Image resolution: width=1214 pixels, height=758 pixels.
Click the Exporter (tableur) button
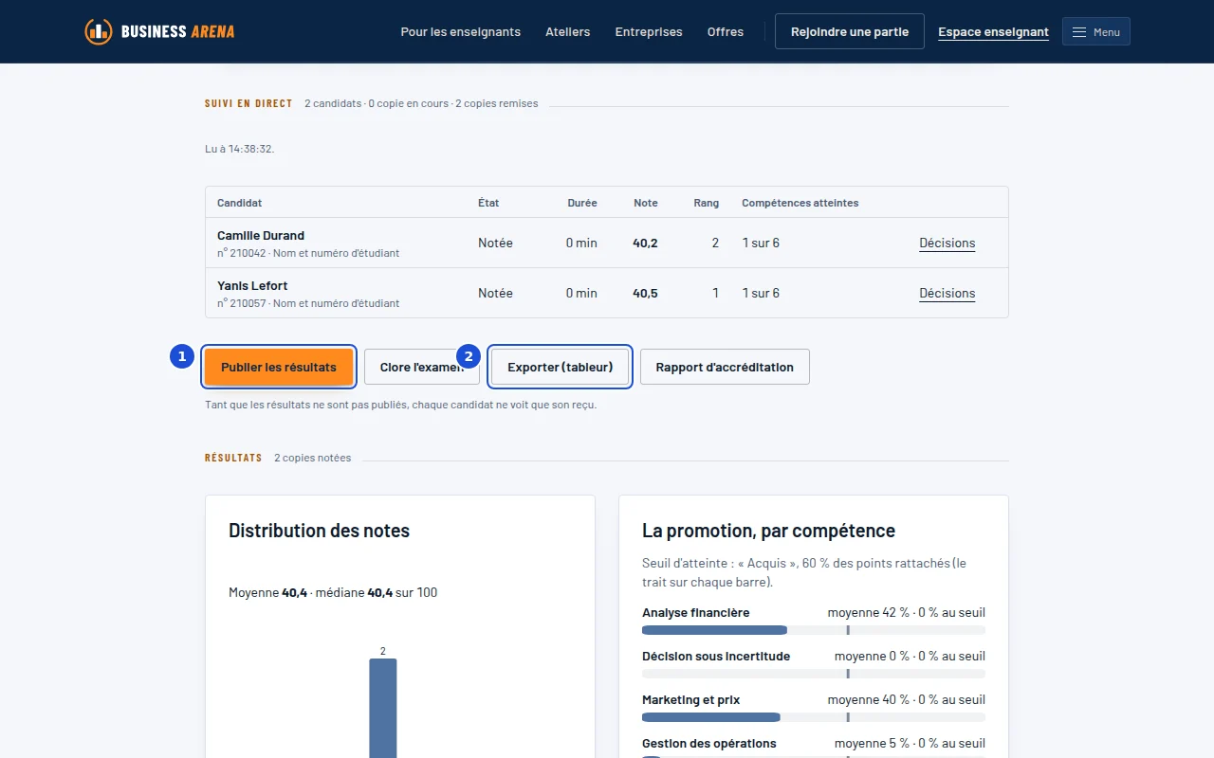tap(560, 367)
